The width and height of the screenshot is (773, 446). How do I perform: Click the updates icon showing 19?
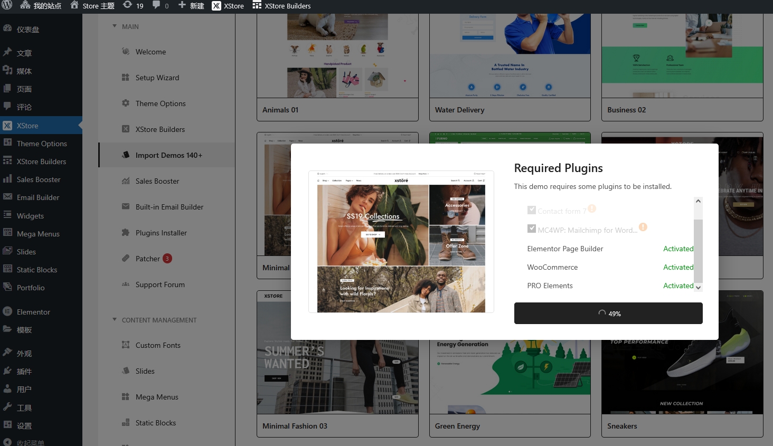point(127,5)
